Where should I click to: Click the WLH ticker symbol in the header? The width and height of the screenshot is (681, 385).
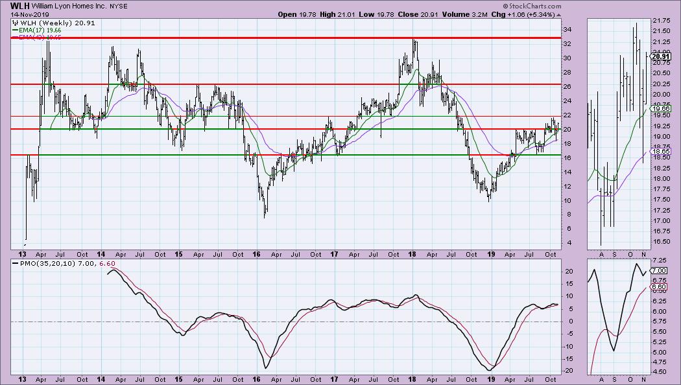20,6
